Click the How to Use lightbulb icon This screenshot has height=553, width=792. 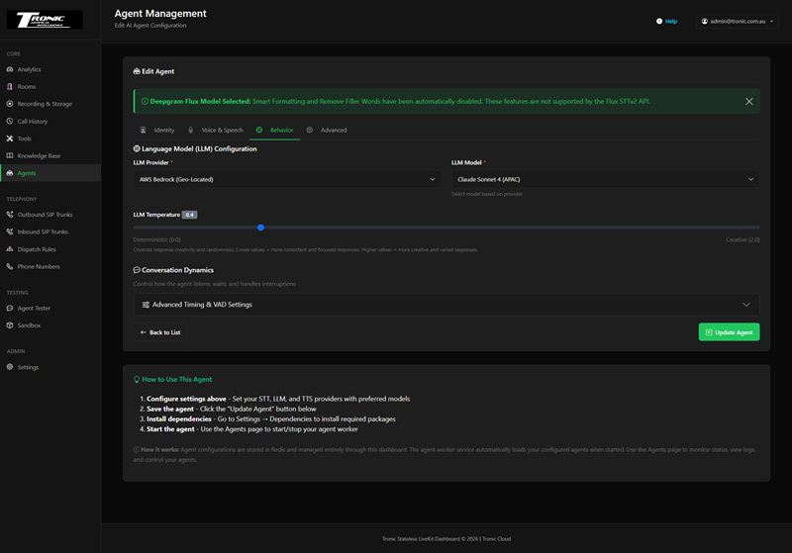pos(137,380)
